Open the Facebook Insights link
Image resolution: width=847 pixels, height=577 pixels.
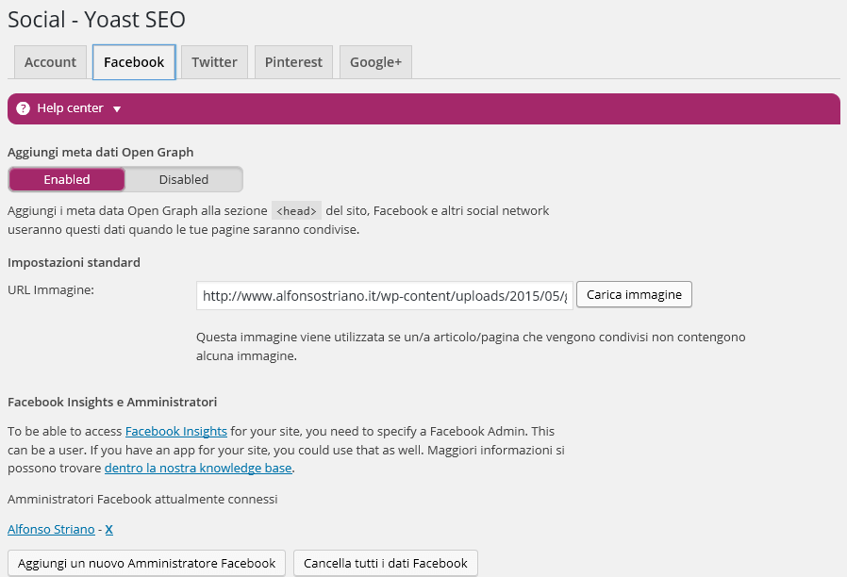[176, 431]
